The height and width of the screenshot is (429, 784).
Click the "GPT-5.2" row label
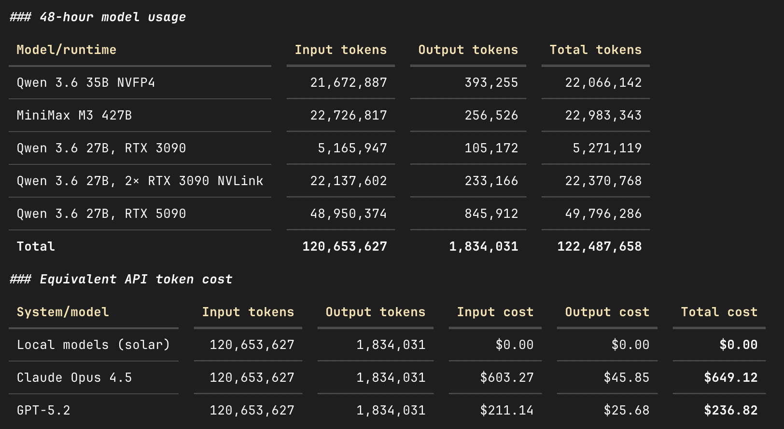(x=43, y=410)
